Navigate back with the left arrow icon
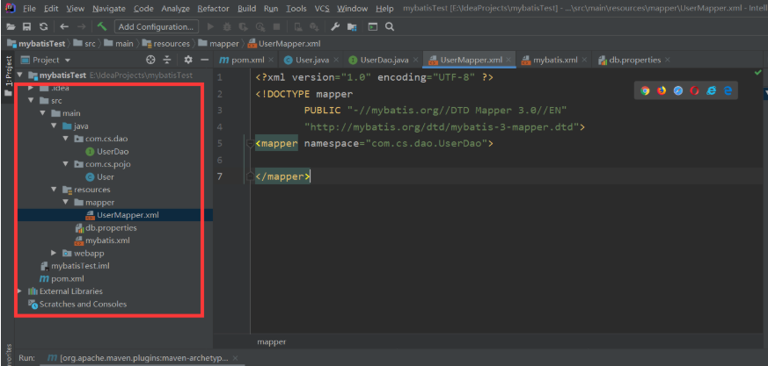 pyautogui.click(x=64, y=27)
